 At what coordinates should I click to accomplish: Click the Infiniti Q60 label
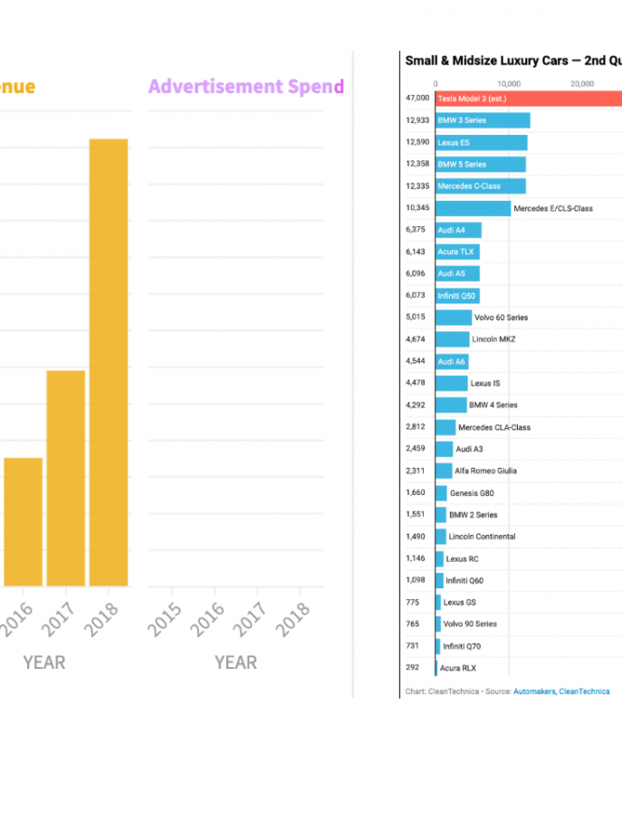[x=464, y=580]
